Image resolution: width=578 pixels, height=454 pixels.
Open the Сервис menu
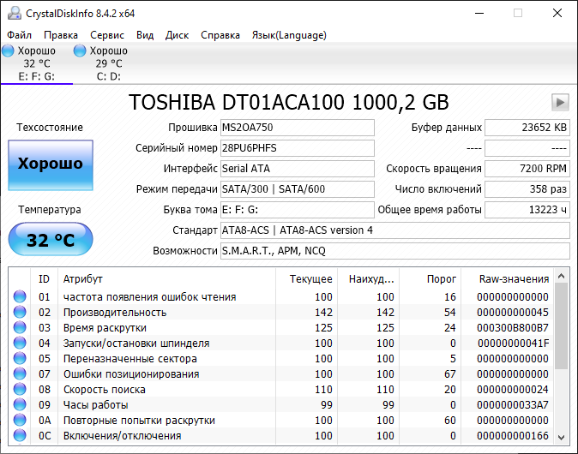click(x=107, y=35)
